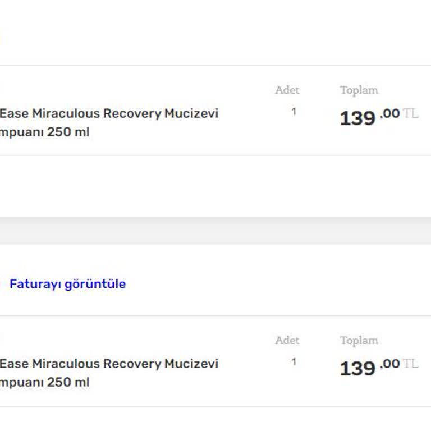Image resolution: width=431 pixels, height=431 pixels.
Task: Click the 139 price in the second order
Action: 357,369
